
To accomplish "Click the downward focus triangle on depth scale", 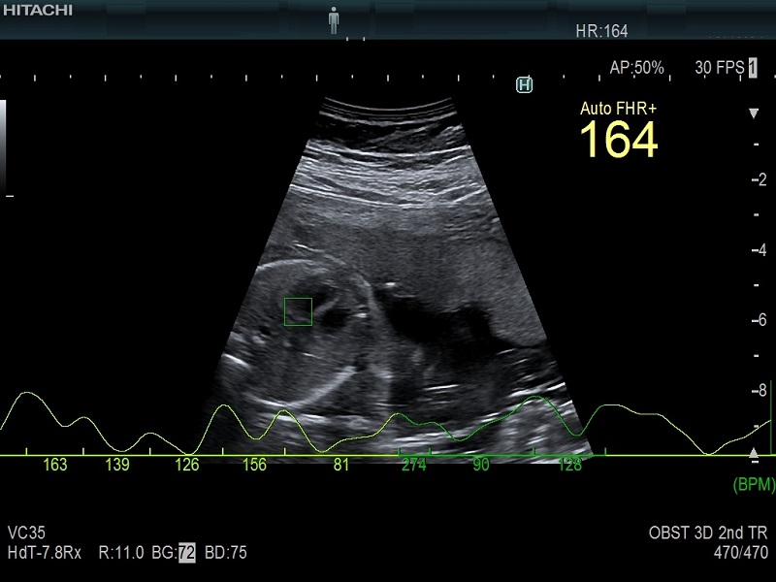I will pos(754,113).
